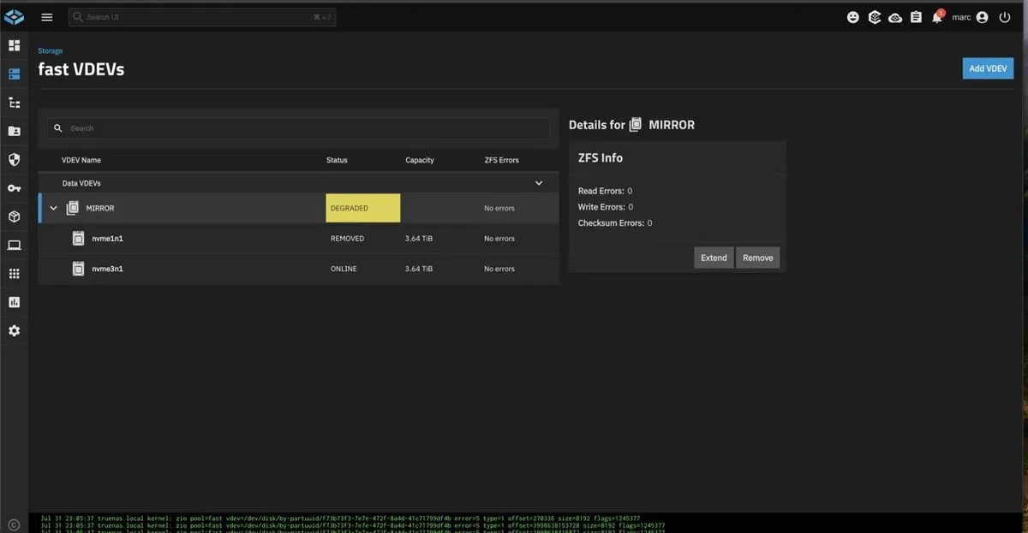Open Datasets tree icon in sidebar
The height and width of the screenshot is (533, 1028).
point(14,103)
